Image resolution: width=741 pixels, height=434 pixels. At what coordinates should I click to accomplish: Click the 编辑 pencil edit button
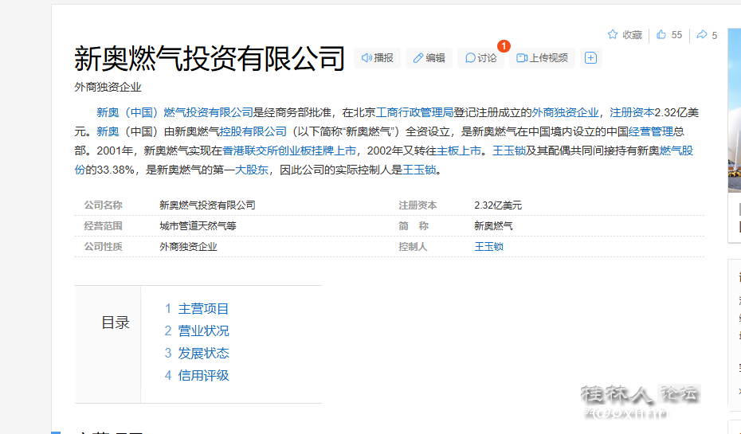pyautogui.click(x=429, y=58)
